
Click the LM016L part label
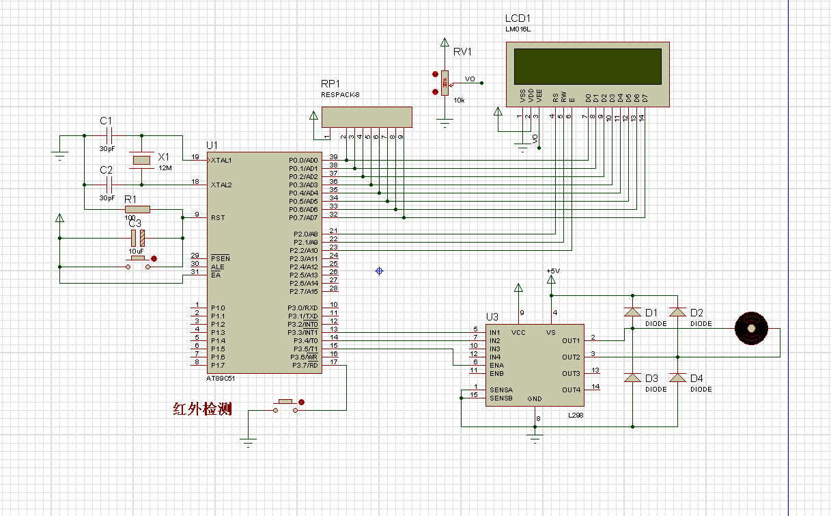[518, 29]
